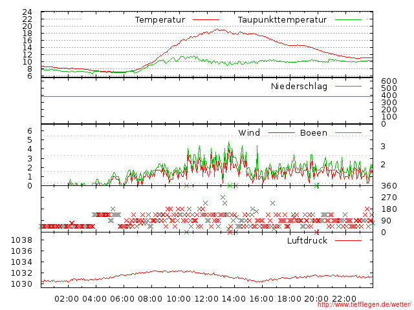Click the 24 temperature axis value

27,12
